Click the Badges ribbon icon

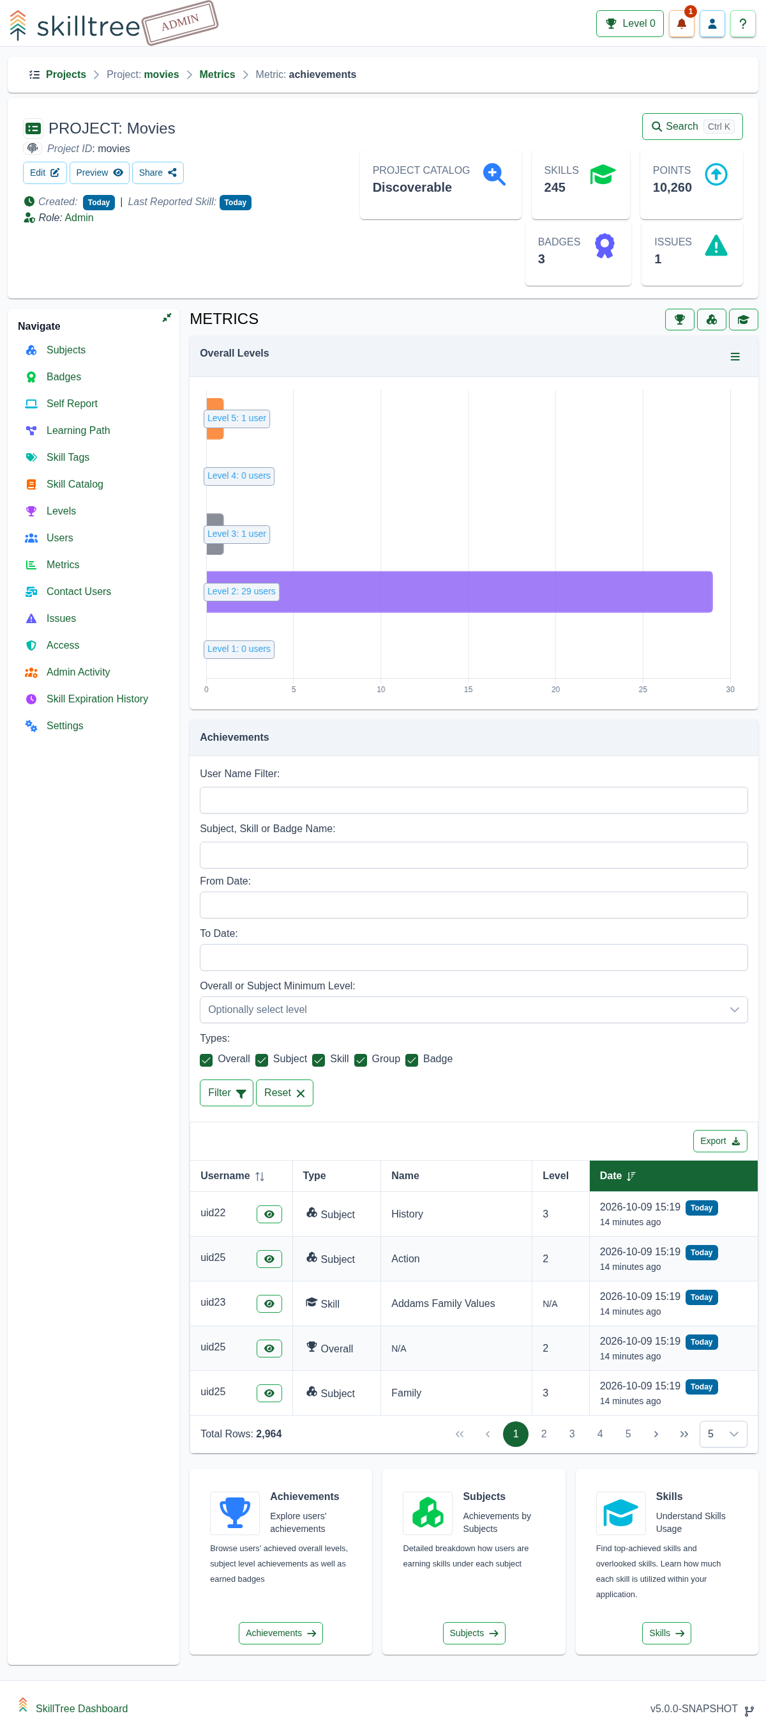tap(605, 245)
